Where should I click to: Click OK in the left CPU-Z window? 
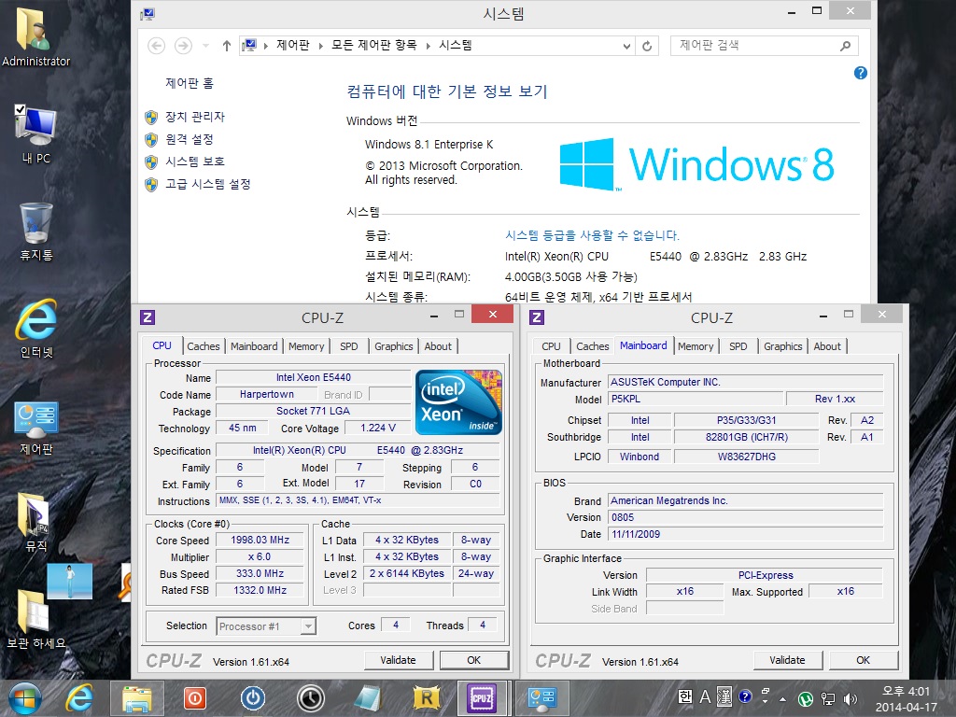[x=473, y=660]
